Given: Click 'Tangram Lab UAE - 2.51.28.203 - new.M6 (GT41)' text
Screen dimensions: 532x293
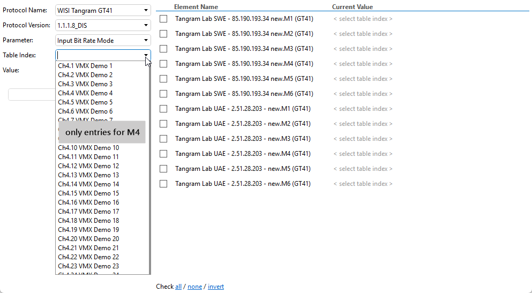Looking at the screenshot, I should point(243,184).
